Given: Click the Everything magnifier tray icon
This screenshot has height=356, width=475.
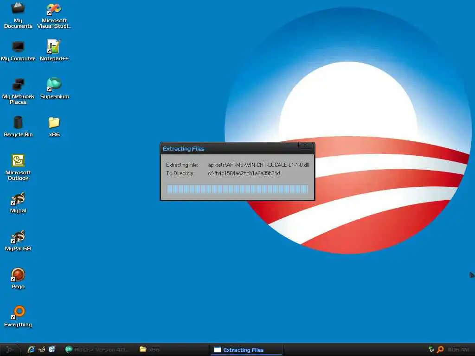Looking at the screenshot, I should 440,350.
